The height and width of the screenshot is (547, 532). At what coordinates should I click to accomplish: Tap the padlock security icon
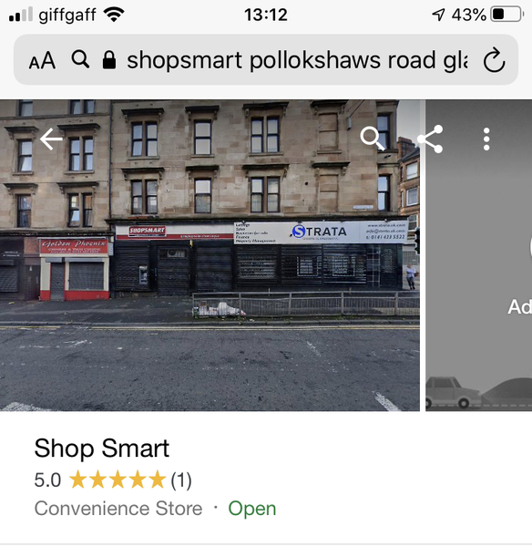coord(109,59)
